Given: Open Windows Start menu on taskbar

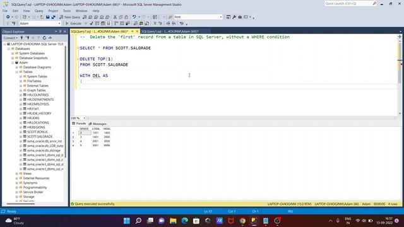Looking at the screenshot, I should 127,221.
